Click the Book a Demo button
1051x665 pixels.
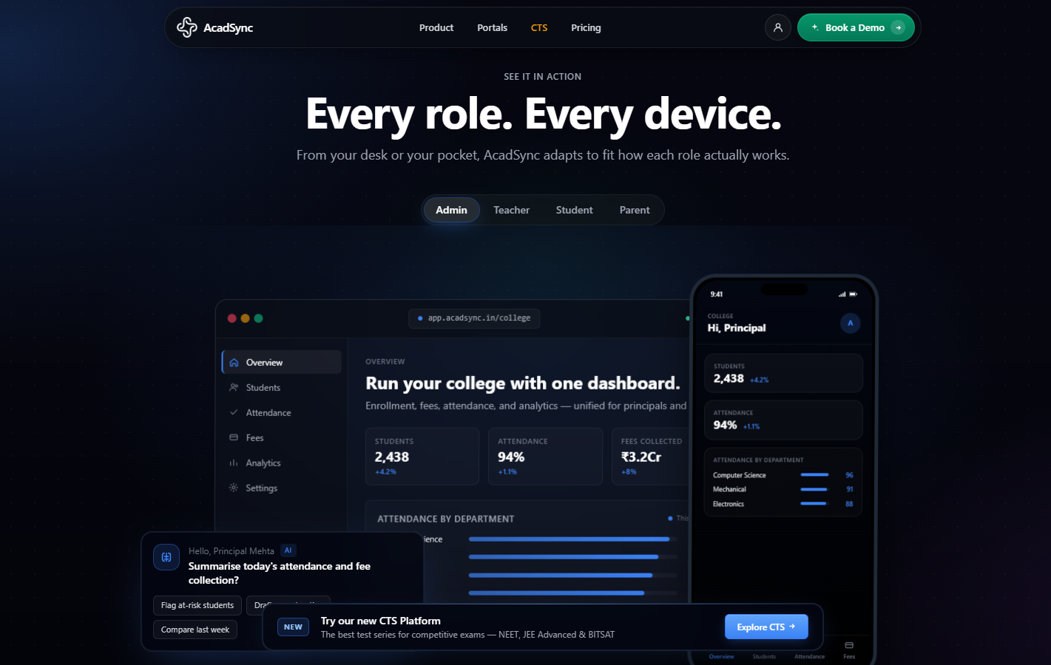(856, 27)
